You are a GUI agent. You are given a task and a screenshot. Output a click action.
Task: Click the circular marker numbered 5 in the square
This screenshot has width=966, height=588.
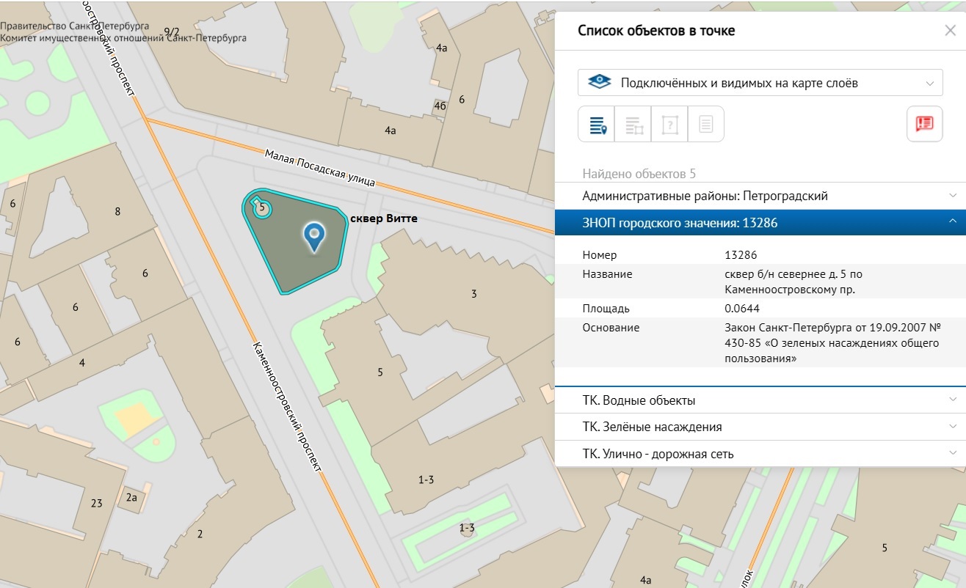[x=261, y=208]
